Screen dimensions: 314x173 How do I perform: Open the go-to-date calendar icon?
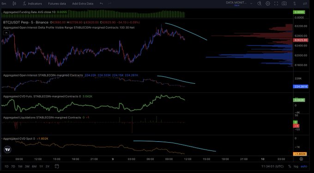coord(57,166)
